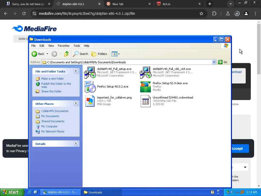Switch to the New Tab tab
Screen dimensions: 261x196
(x=128, y=4)
